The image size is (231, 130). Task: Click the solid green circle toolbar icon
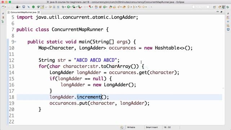click(34, 7)
